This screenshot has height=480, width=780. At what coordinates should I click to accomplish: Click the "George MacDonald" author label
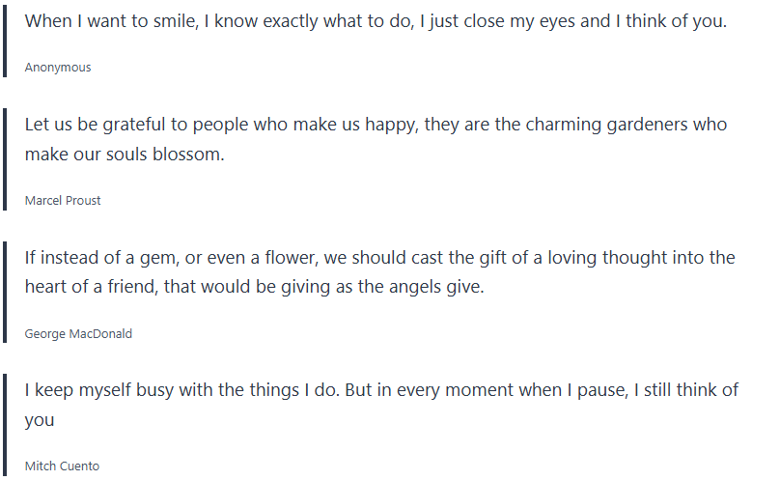click(x=78, y=334)
